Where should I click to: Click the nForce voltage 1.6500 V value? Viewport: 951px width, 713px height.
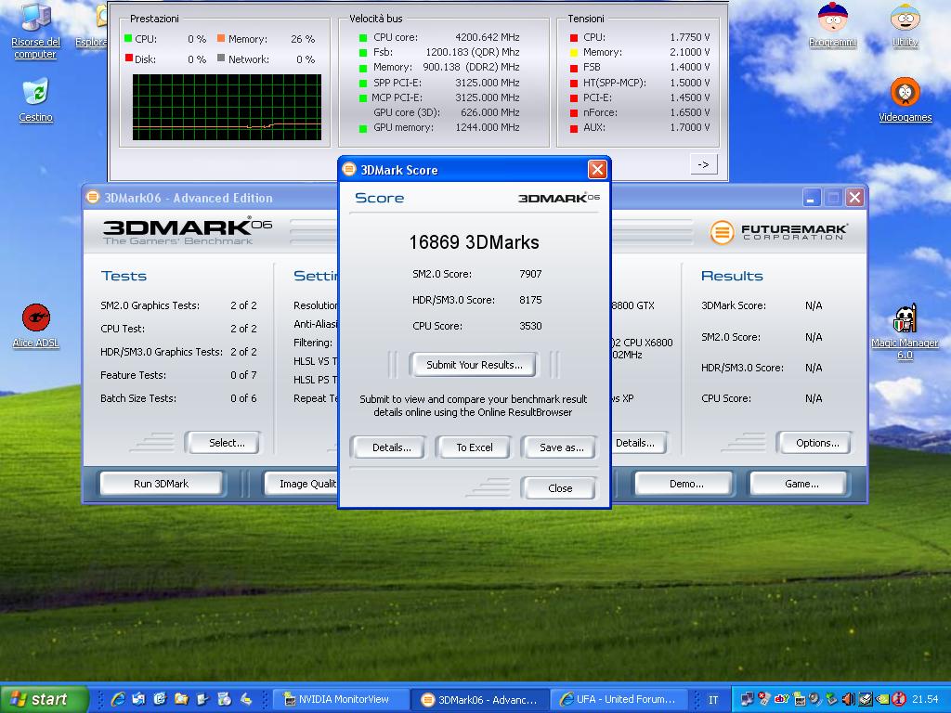pyautogui.click(x=690, y=112)
